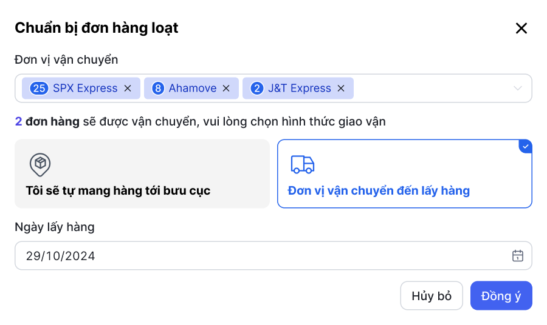
Task: Click empty area of carrier multi-select box
Action: click(x=432, y=89)
